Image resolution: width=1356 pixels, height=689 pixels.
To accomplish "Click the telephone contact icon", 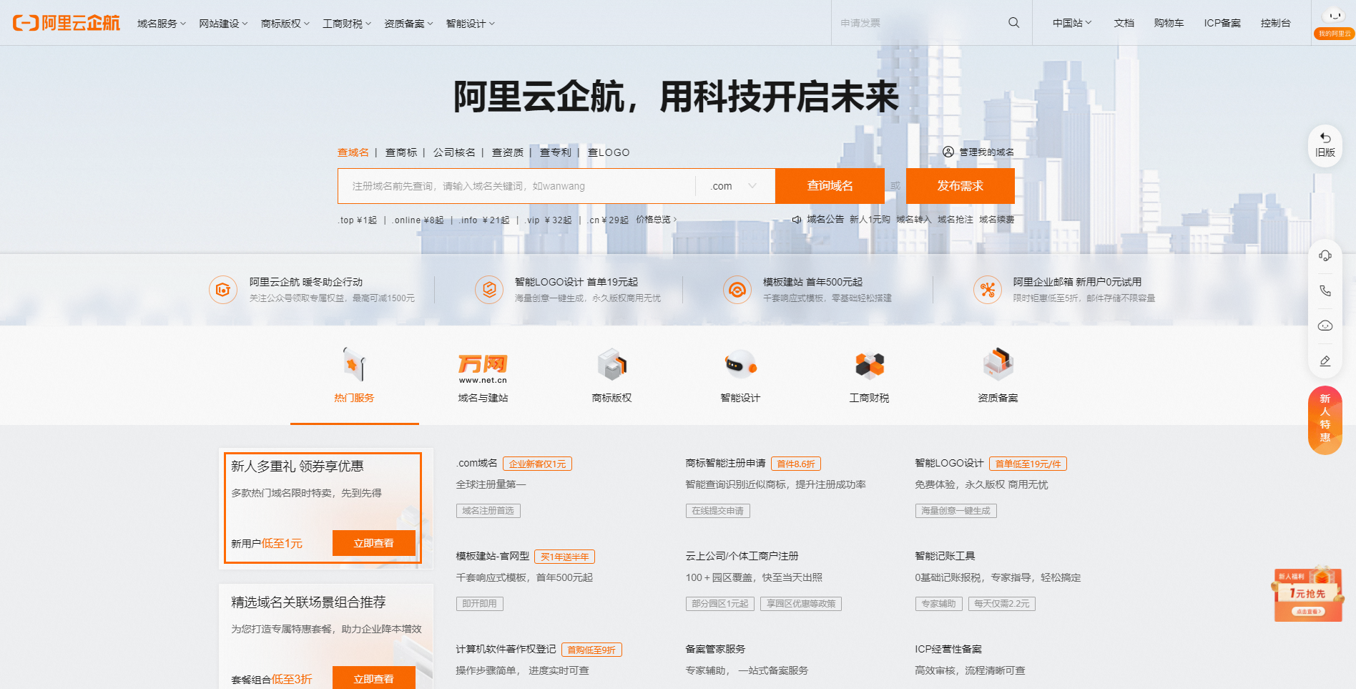I will [1325, 290].
